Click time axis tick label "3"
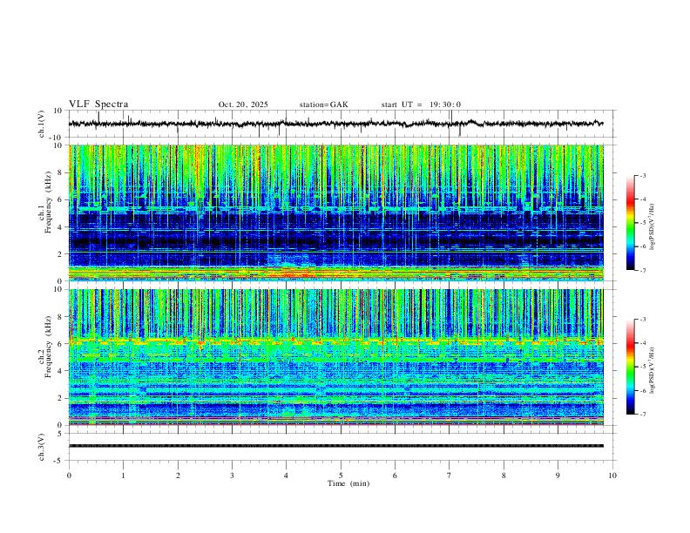Screen dimensions: 690x533 (x=232, y=476)
